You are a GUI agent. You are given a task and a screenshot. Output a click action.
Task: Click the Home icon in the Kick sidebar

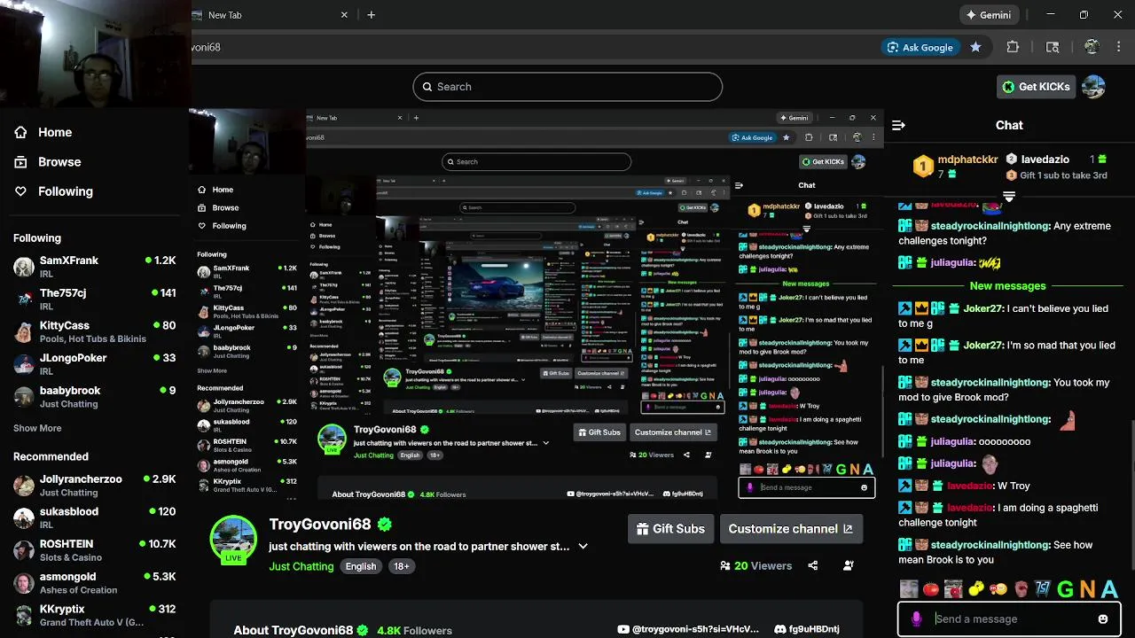[x=20, y=132]
